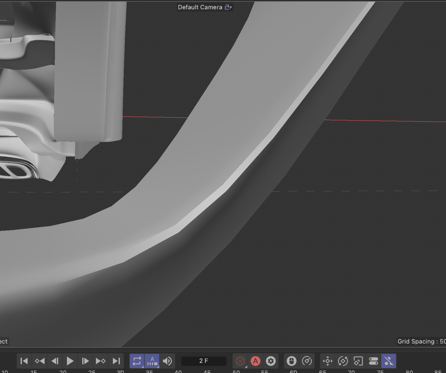
Task: Toggle the preview range playback button
Action: click(152, 361)
